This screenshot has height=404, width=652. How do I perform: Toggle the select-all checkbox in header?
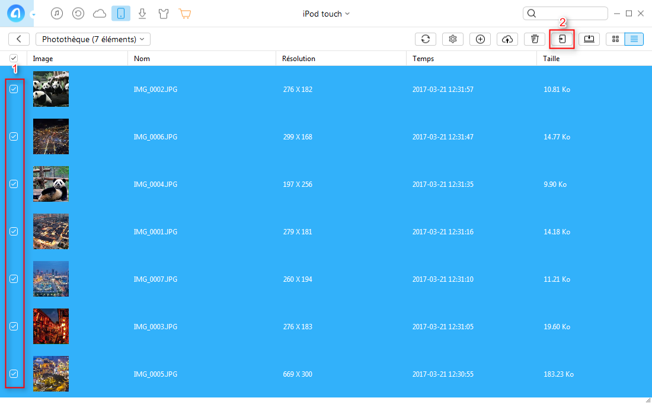tap(14, 58)
